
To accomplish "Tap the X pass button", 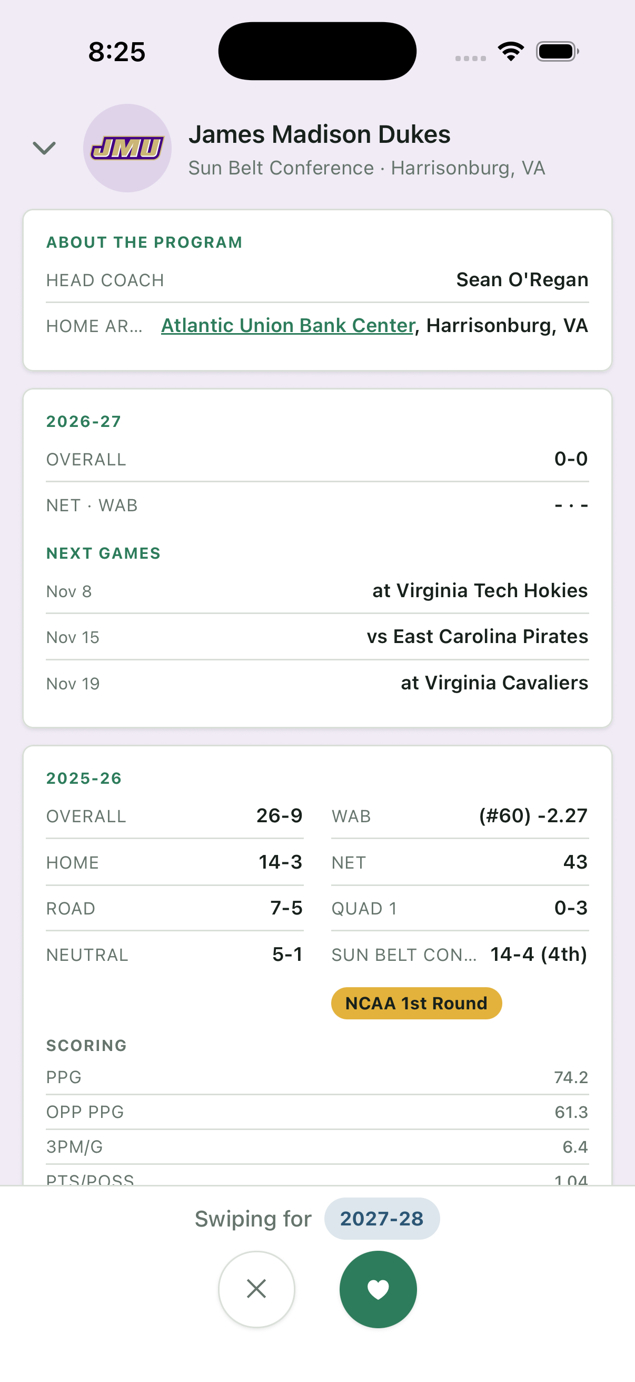I will [256, 1289].
